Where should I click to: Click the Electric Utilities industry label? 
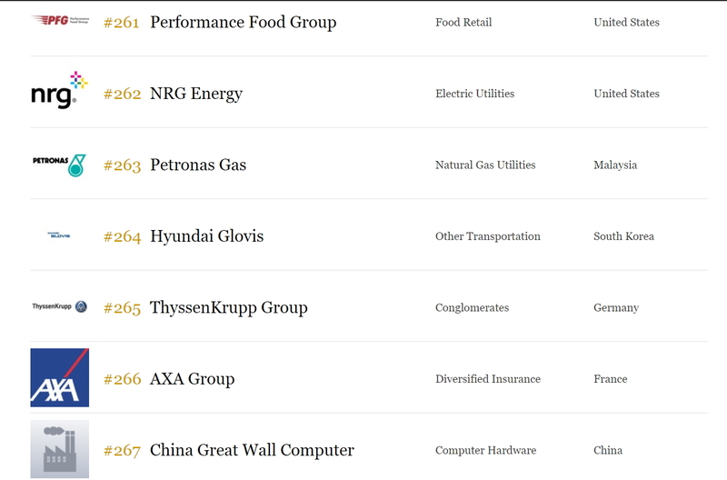click(x=474, y=94)
